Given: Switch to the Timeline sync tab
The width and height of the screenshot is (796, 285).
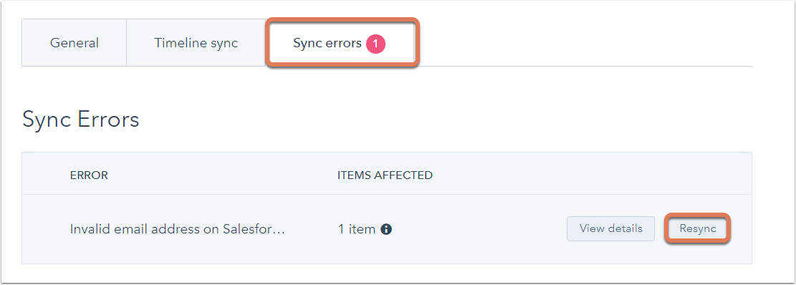Looking at the screenshot, I should tap(196, 43).
